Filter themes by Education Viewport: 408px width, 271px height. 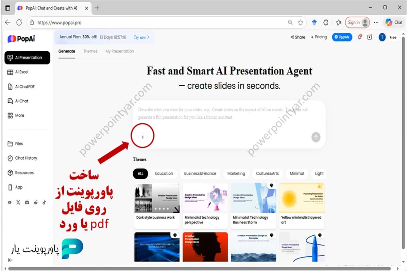164,173
